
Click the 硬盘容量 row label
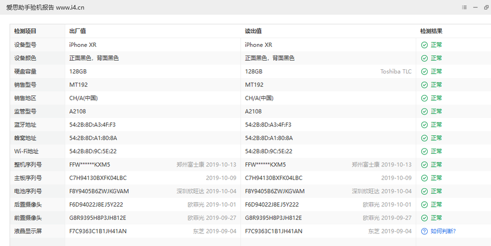(x=25, y=71)
